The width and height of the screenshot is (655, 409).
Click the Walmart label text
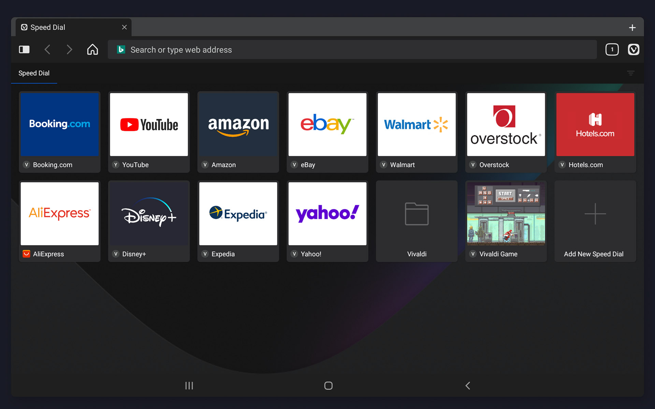(402, 165)
